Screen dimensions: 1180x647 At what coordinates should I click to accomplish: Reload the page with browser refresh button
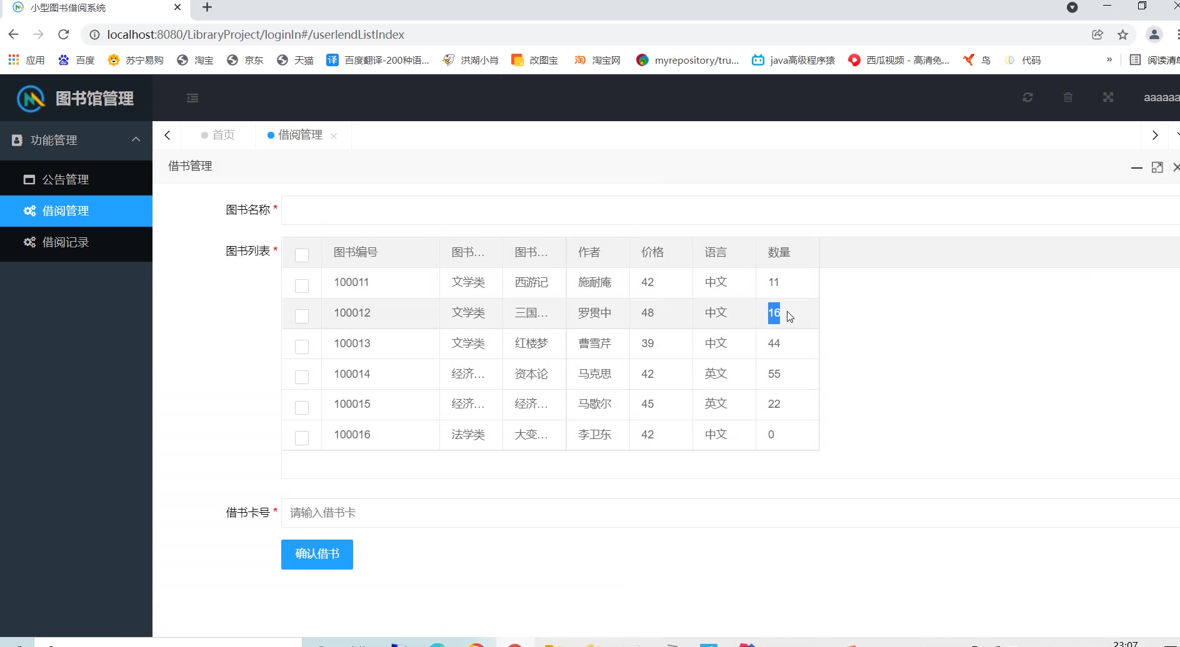[63, 34]
